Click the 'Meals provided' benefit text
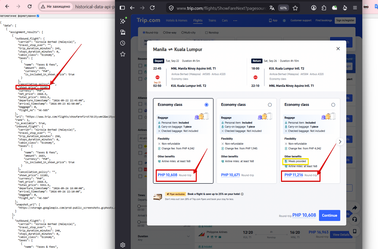This screenshot has width=378, height=249. [x=297, y=161]
